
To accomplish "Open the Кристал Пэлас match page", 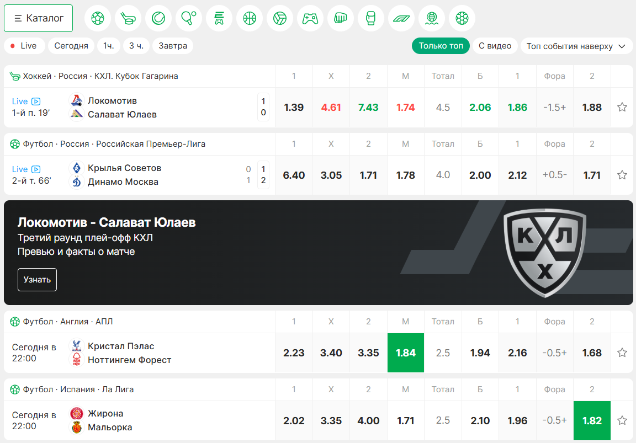I will tap(129, 353).
